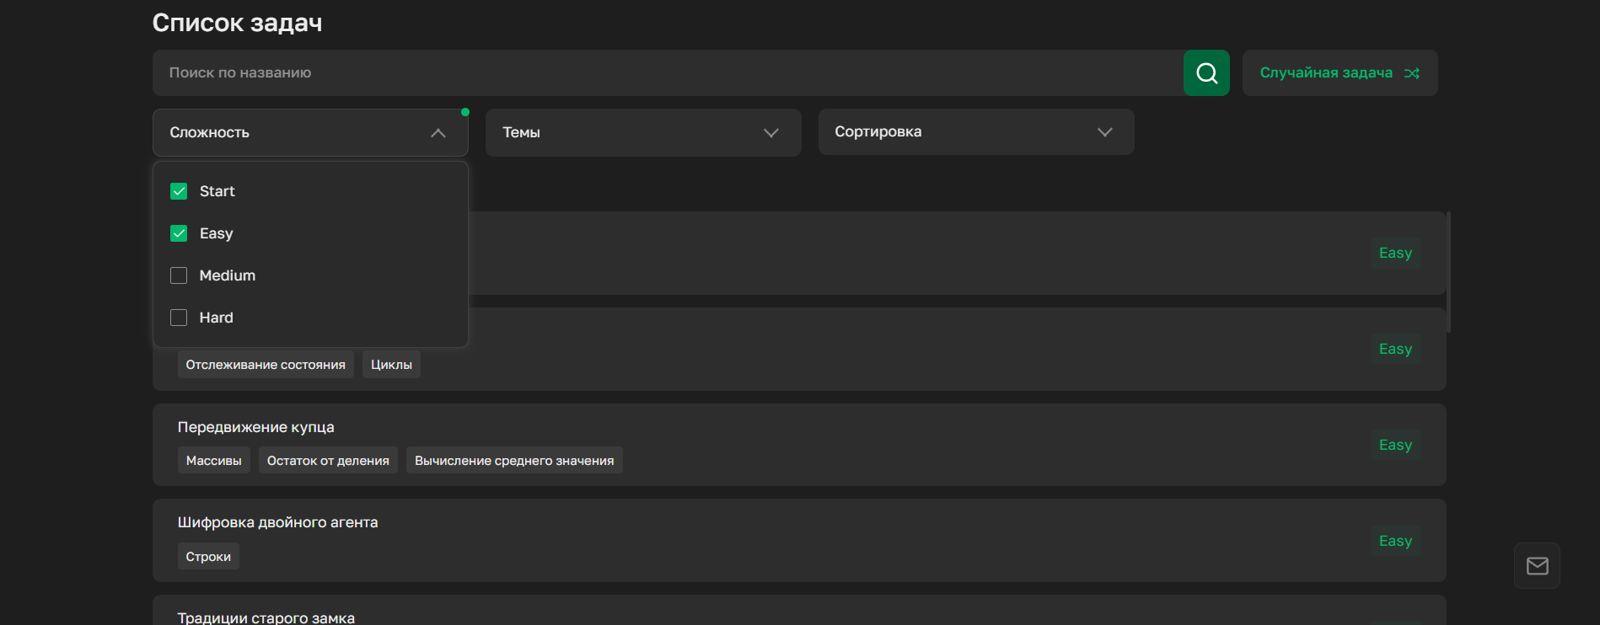
Task: Enable the Medium difficulty checkbox
Action: point(179,275)
